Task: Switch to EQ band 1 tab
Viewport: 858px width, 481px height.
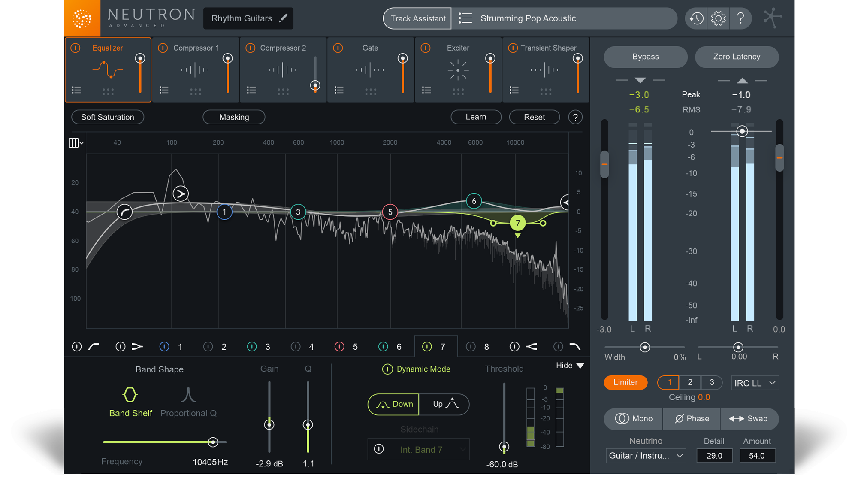Action: point(180,347)
